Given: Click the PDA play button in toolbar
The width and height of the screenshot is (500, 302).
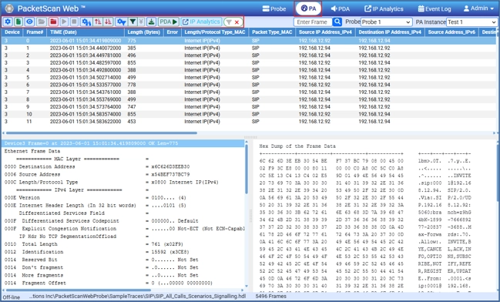Looking at the screenshot, I should tap(169, 22).
